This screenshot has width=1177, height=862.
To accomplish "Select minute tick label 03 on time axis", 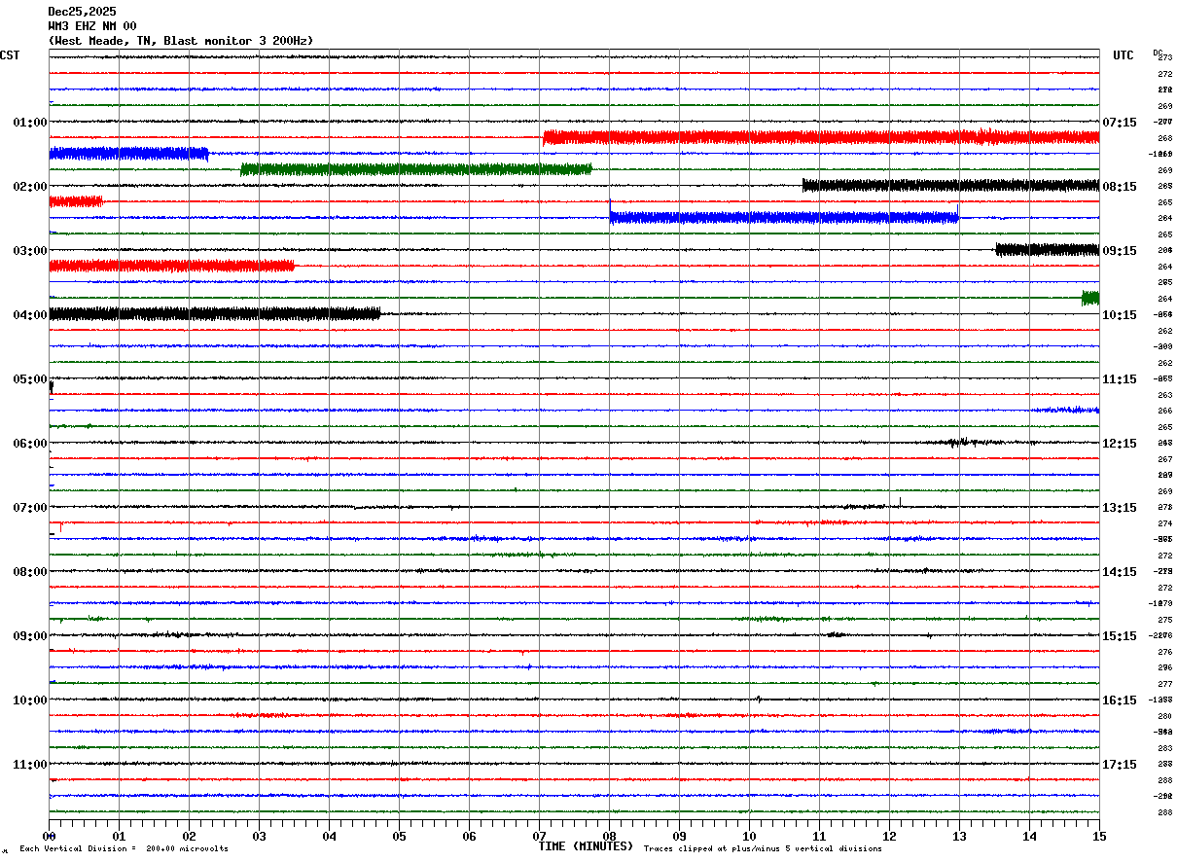I will (259, 836).
